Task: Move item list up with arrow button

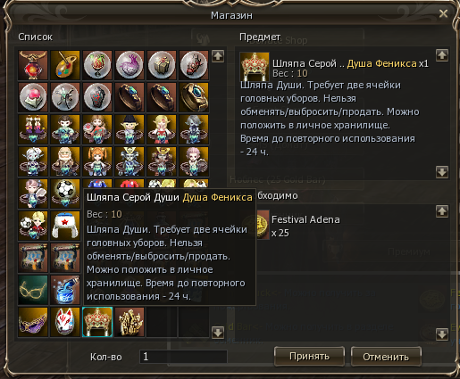Action: tap(218, 56)
